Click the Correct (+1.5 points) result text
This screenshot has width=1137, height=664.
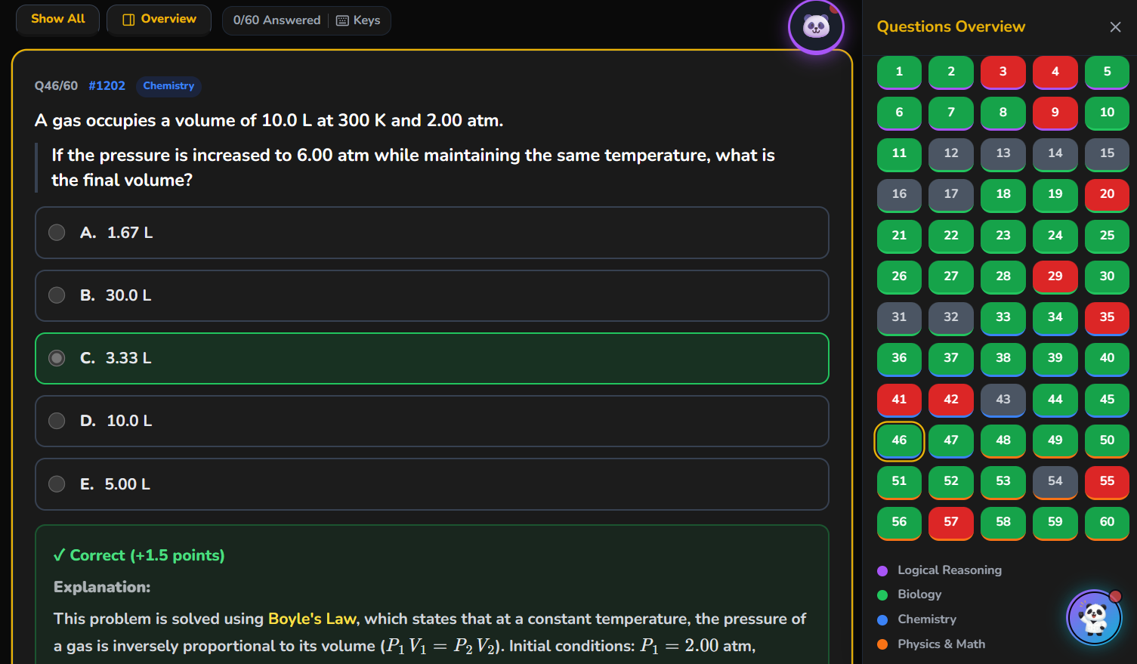tap(139, 555)
